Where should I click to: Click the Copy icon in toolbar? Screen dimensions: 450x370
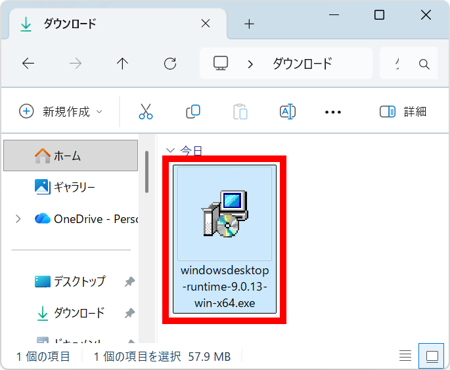pyautogui.click(x=193, y=112)
